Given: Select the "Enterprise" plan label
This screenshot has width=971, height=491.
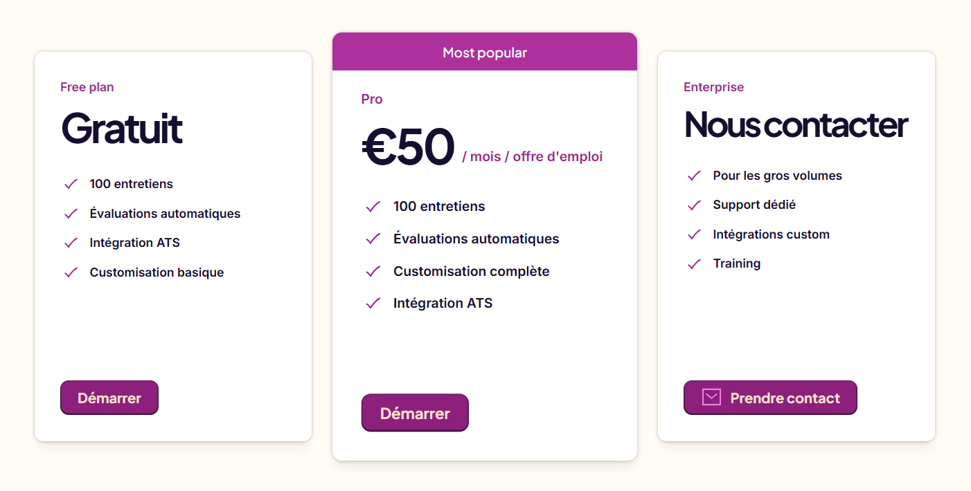Looking at the screenshot, I should pos(713,86).
